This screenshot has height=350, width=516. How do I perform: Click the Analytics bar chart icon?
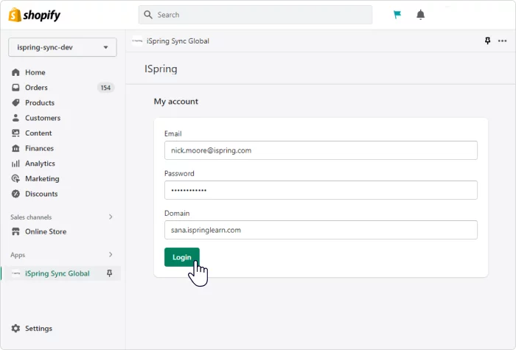[x=15, y=164]
